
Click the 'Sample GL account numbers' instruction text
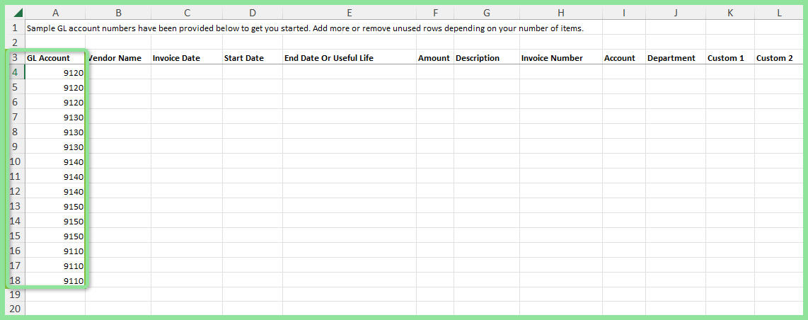coord(305,28)
